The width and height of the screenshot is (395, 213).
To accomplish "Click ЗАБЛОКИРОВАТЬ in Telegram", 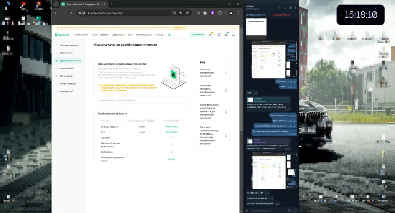I will (x=281, y=15).
